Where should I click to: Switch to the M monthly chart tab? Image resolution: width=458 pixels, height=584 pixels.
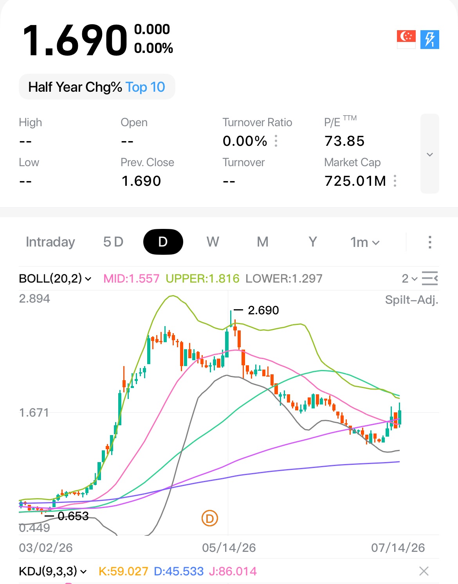coord(263,242)
